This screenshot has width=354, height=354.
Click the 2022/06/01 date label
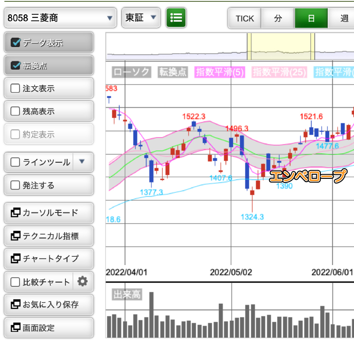pyautogui.click(x=332, y=272)
